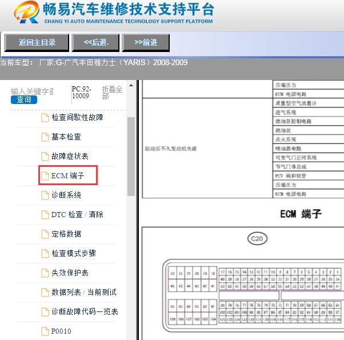Click the ECM connector pin diagram

[x=253, y=295]
